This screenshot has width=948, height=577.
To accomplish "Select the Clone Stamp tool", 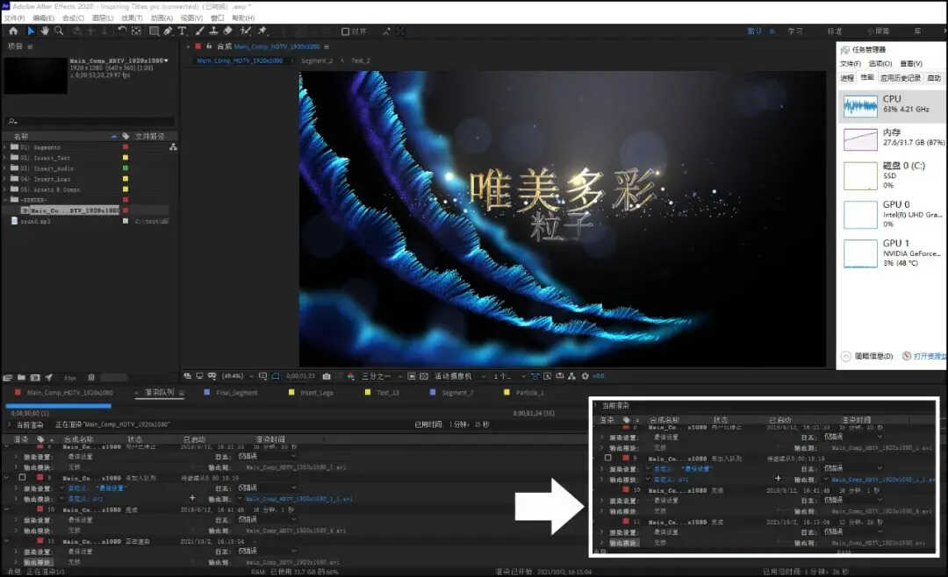I will pyautogui.click(x=213, y=31).
